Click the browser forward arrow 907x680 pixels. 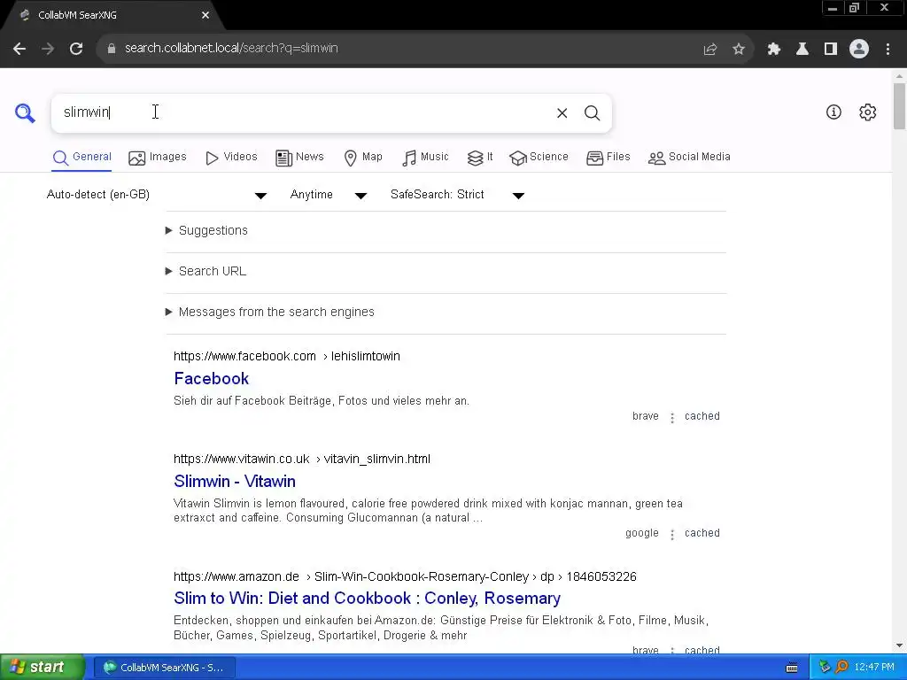[x=48, y=49]
